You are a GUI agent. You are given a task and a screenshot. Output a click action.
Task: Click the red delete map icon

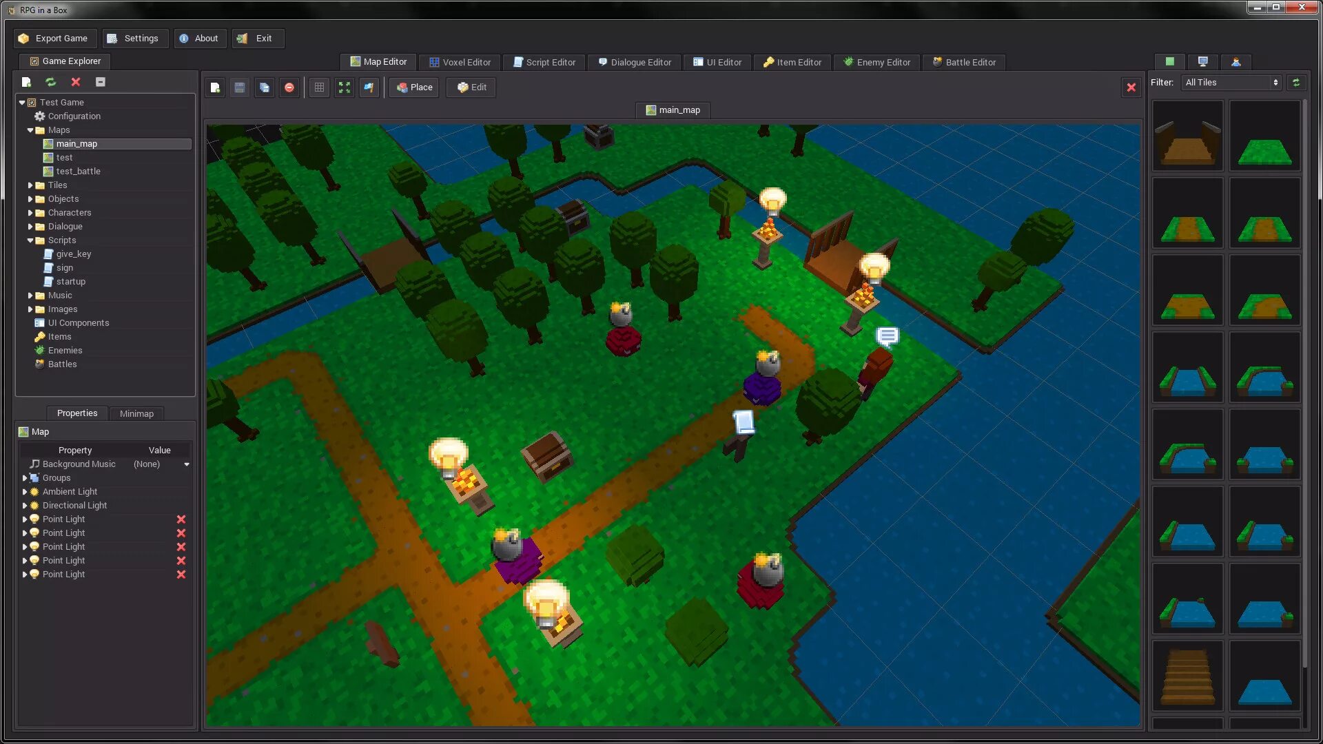coord(289,87)
